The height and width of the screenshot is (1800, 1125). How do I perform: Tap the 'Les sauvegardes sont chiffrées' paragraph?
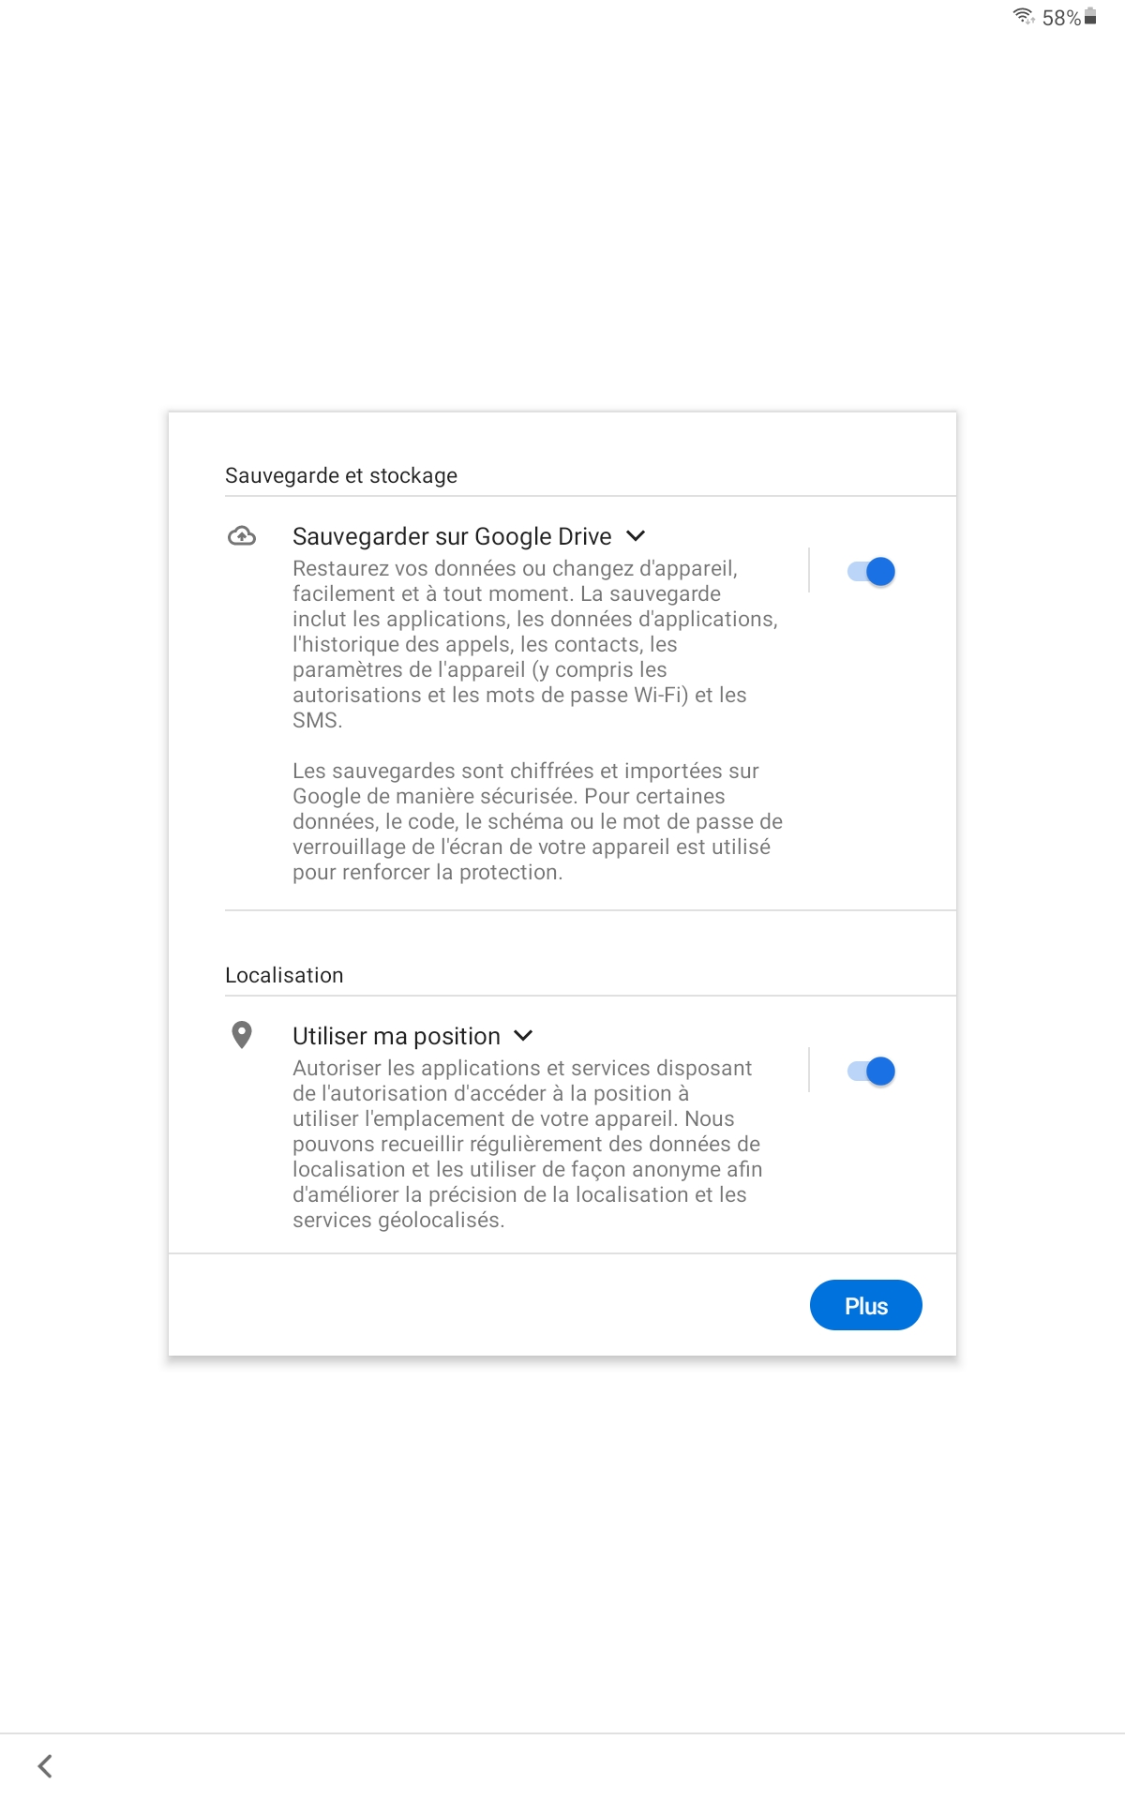click(x=536, y=821)
